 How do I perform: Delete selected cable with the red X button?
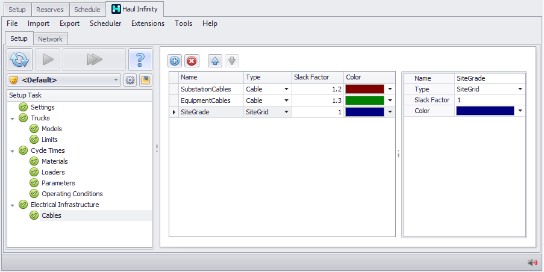(x=191, y=61)
